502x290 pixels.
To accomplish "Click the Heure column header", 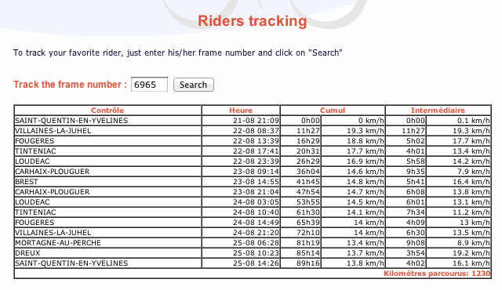I will coord(241,111).
